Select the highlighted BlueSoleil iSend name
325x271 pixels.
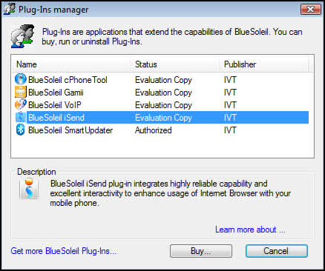[x=56, y=118]
